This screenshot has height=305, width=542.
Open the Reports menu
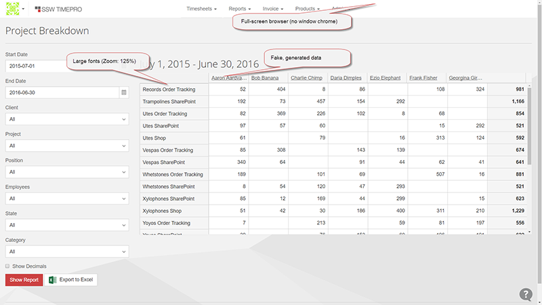240,9
